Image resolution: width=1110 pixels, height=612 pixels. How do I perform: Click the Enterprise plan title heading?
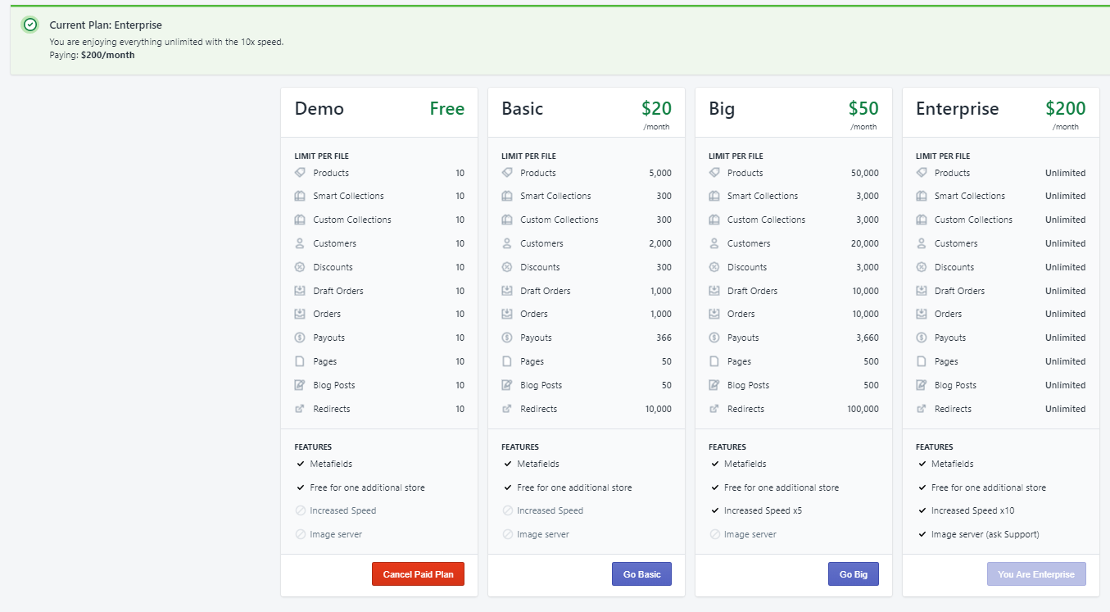(x=957, y=109)
